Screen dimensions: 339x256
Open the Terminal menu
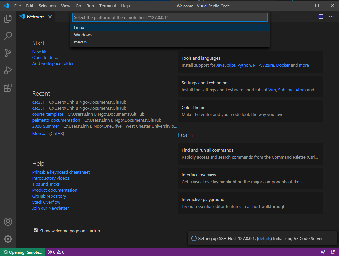(x=108, y=6)
